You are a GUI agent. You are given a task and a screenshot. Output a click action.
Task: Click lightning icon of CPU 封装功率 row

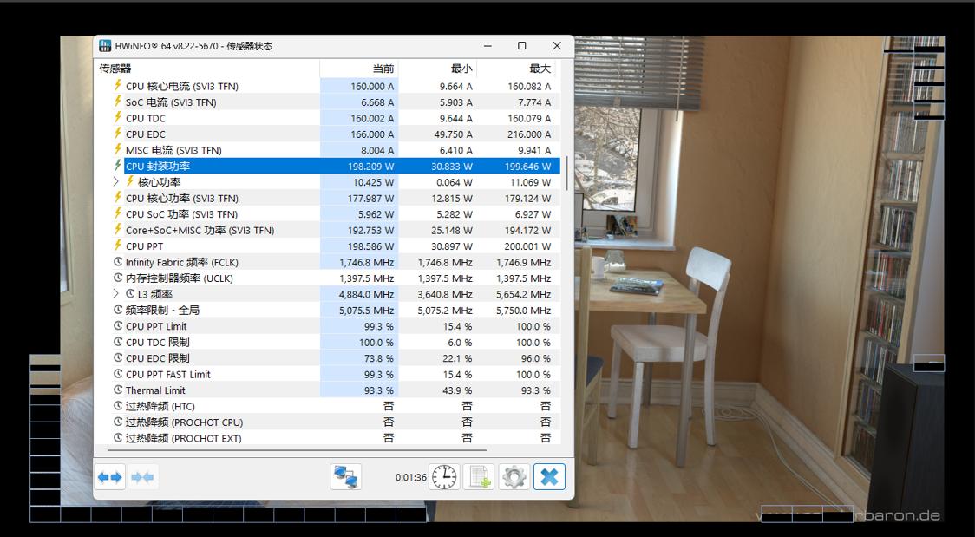click(117, 166)
